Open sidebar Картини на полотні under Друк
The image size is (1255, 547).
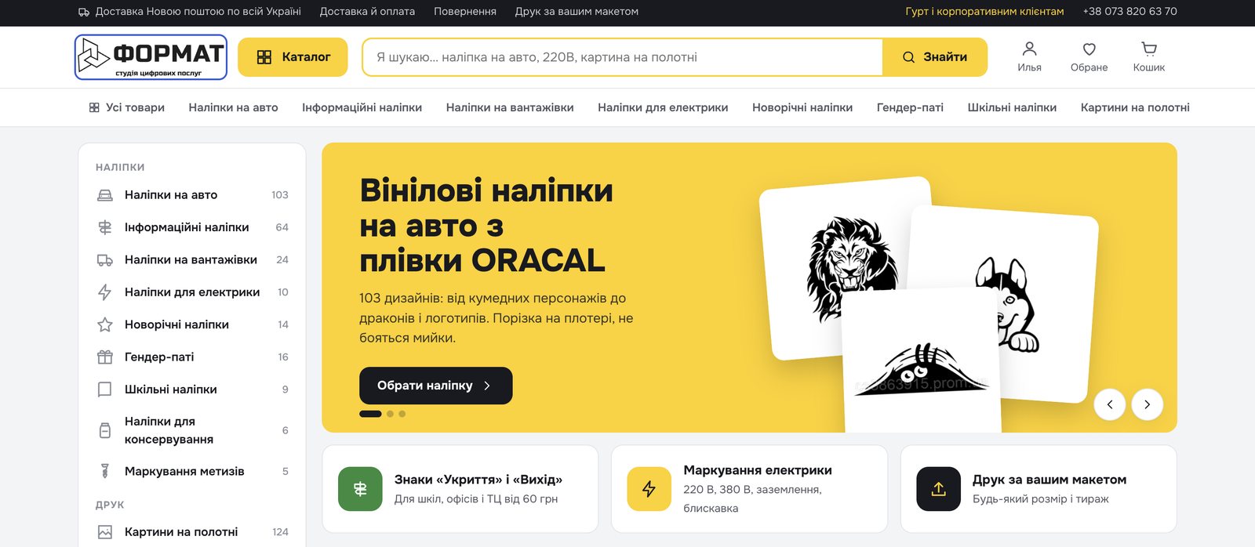192,532
